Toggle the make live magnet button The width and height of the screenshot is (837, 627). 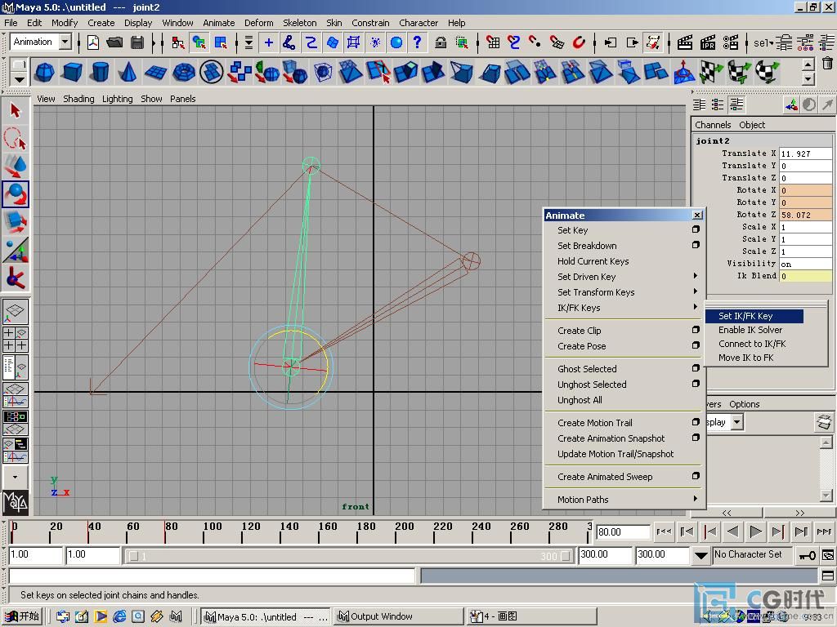(579, 42)
